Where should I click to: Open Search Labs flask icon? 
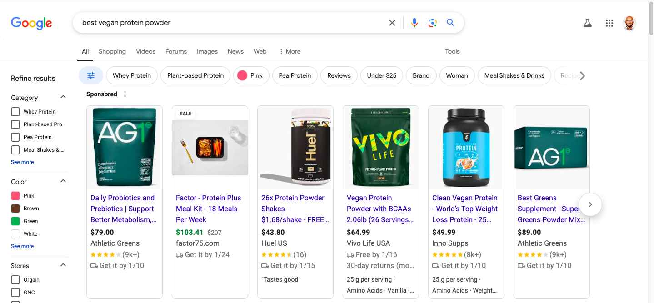tap(588, 23)
